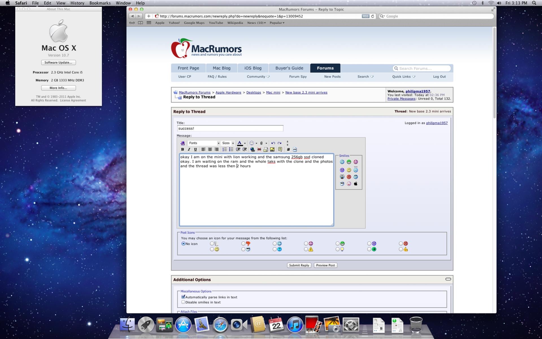Open the Fonts dropdown in the editor
Screen dimensions: 542x339
point(204,143)
